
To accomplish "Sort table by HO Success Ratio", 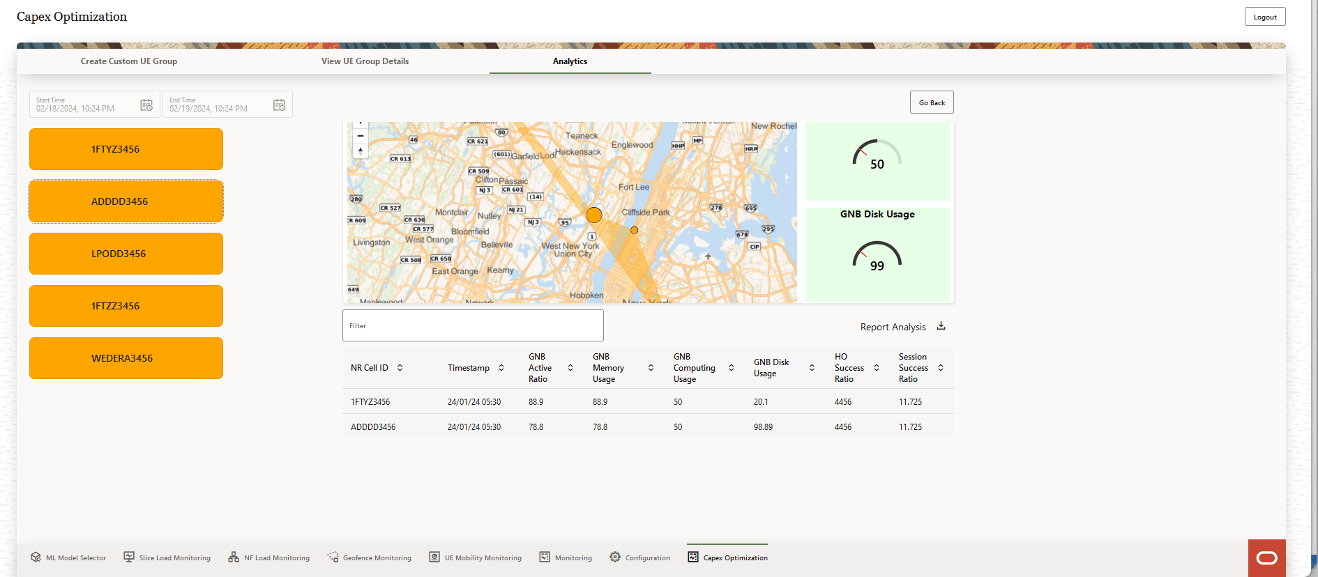I will pyautogui.click(x=877, y=368).
